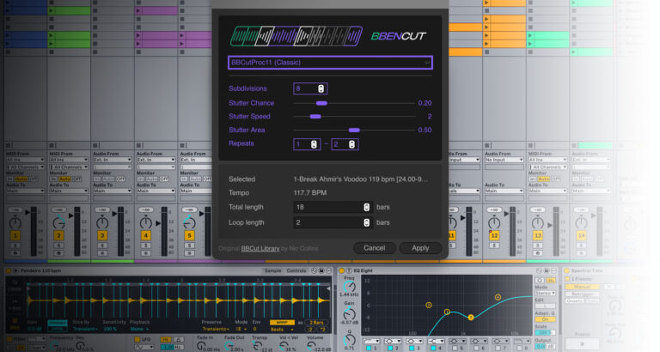
Task: Switch to the Simpler Sample tab
Action: click(x=272, y=270)
